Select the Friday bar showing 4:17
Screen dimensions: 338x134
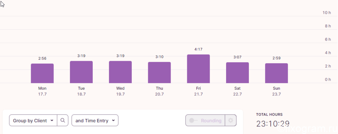click(x=198, y=69)
